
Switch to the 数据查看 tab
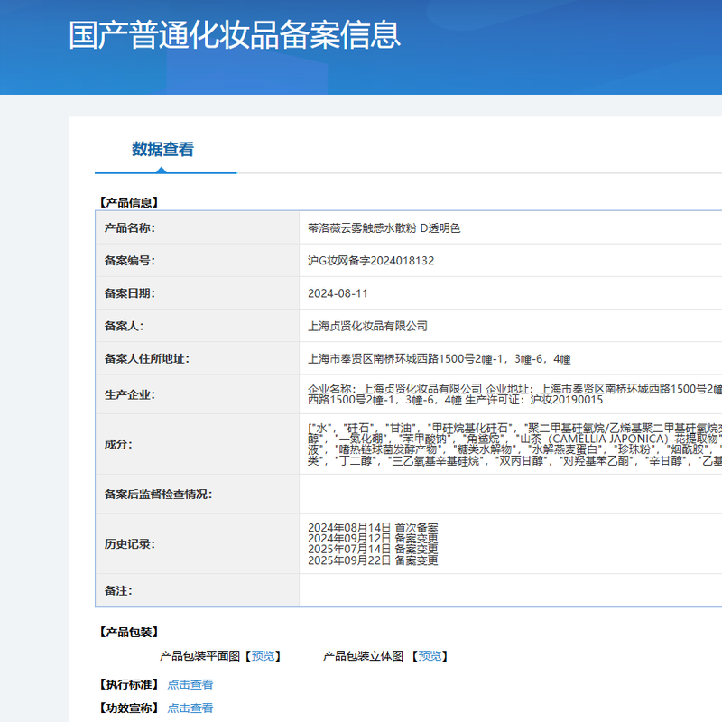(162, 150)
